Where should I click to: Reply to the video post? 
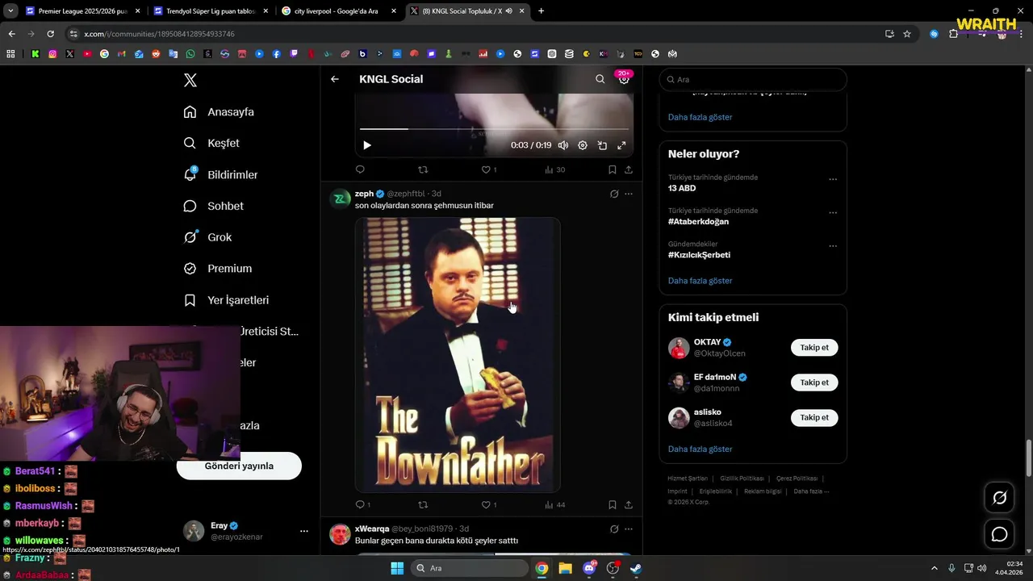point(360,169)
